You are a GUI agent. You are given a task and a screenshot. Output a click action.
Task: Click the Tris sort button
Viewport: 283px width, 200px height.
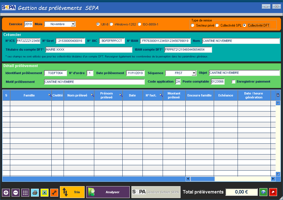[x=72, y=192]
